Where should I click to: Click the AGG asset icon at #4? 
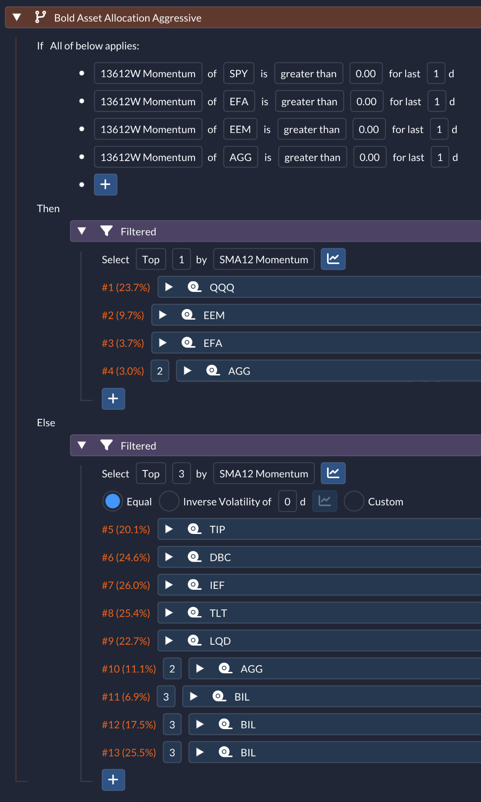[x=213, y=371]
